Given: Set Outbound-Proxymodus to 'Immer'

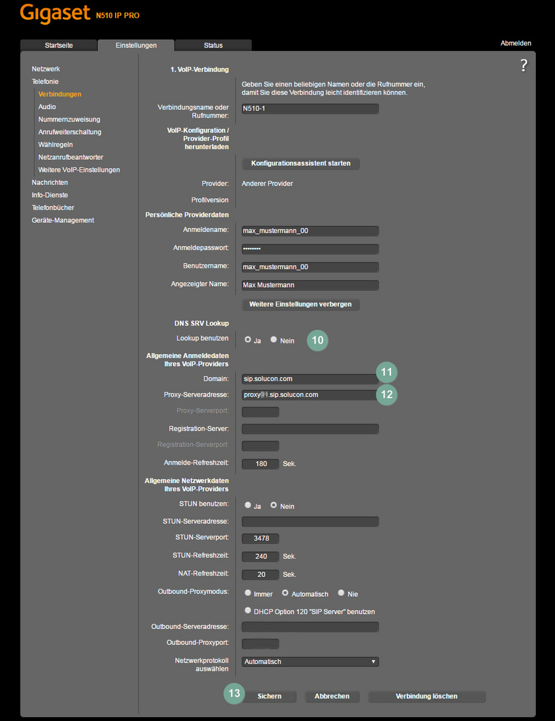Looking at the screenshot, I should tap(248, 593).
